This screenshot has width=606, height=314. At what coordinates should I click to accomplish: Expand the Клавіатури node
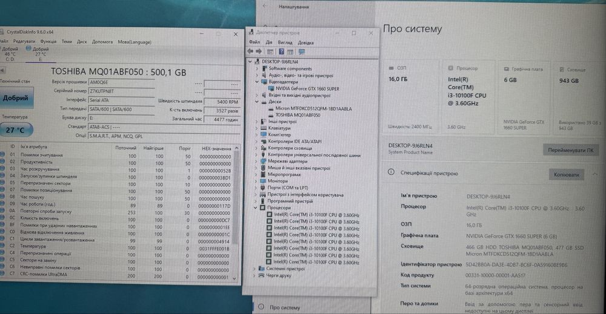click(256, 128)
